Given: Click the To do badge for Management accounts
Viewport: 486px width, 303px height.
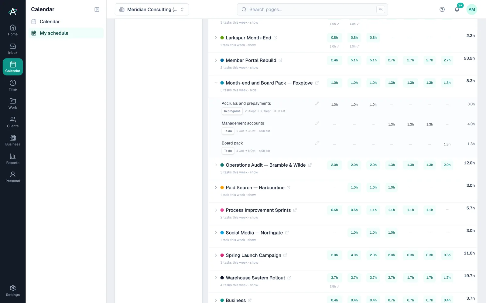Looking at the screenshot, I should [x=228, y=131].
